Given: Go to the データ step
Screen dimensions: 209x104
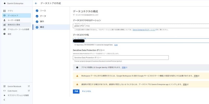Looking at the screenshot, I should pyautogui.click(x=51, y=16).
